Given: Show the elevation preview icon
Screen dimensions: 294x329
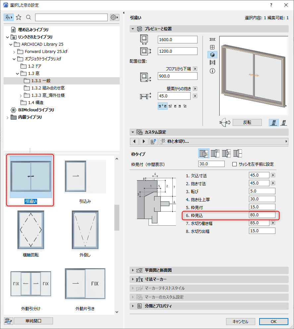Looking at the screenshot, I should 212,47.
